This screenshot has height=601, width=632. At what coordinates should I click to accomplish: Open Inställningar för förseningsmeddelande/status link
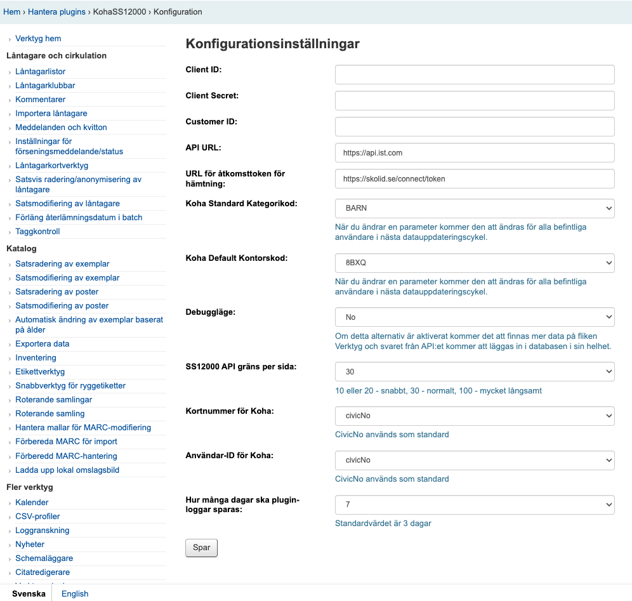point(69,147)
